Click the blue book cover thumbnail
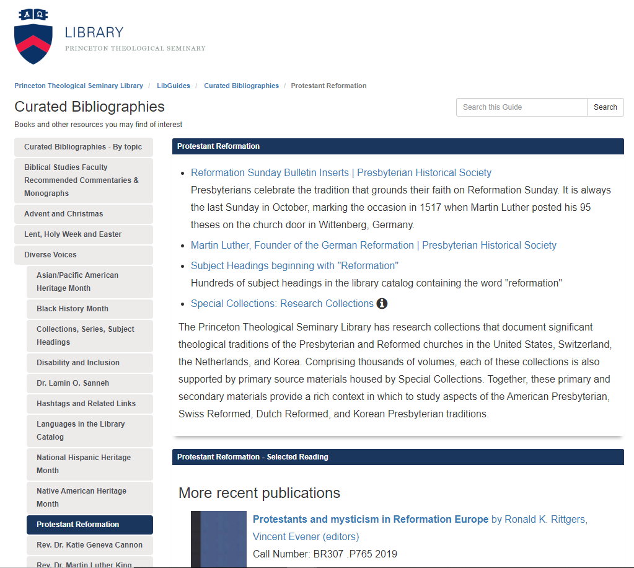Screen dimensions: 634x568 pyautogui.click(x=219, y=539)
